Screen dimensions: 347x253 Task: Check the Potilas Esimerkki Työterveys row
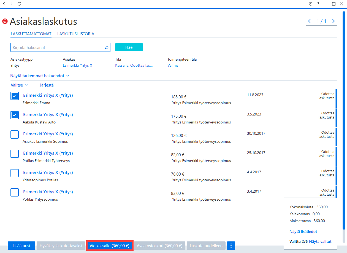click(15, 154)
